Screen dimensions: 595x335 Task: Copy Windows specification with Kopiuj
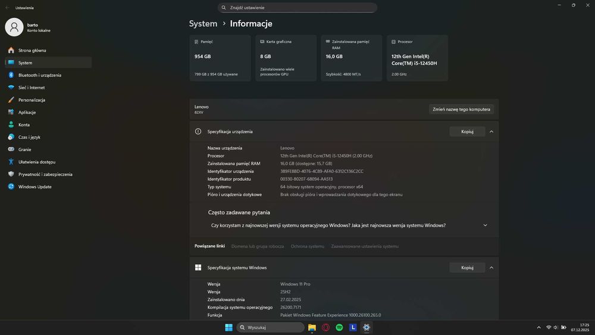coord(467,268)
